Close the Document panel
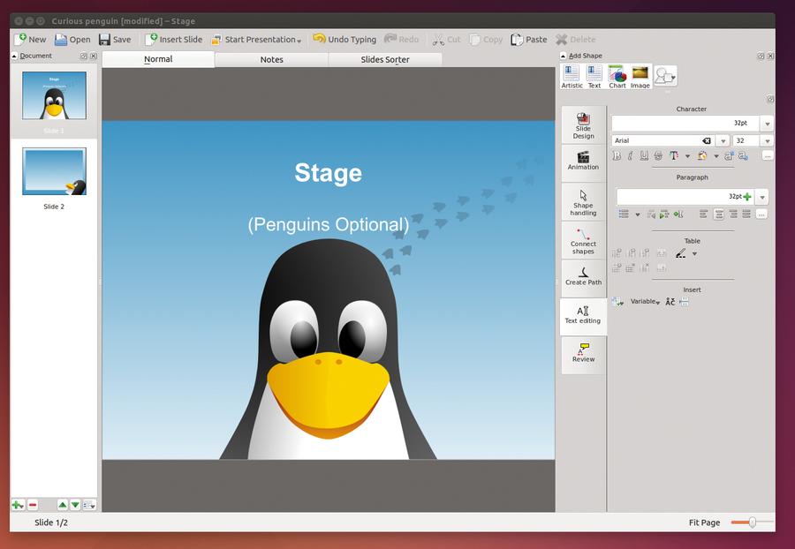 click(x=94, y=56)
